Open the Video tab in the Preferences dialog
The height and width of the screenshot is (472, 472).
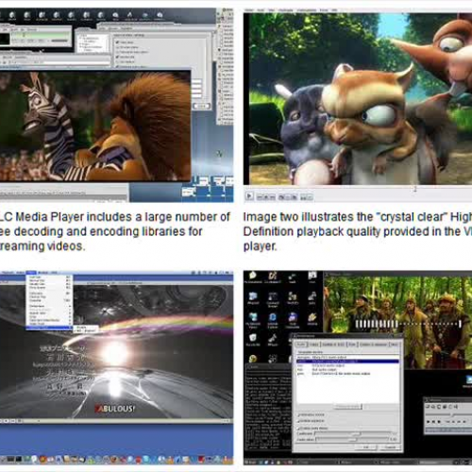pyautogui.click(x=313, y=345)
